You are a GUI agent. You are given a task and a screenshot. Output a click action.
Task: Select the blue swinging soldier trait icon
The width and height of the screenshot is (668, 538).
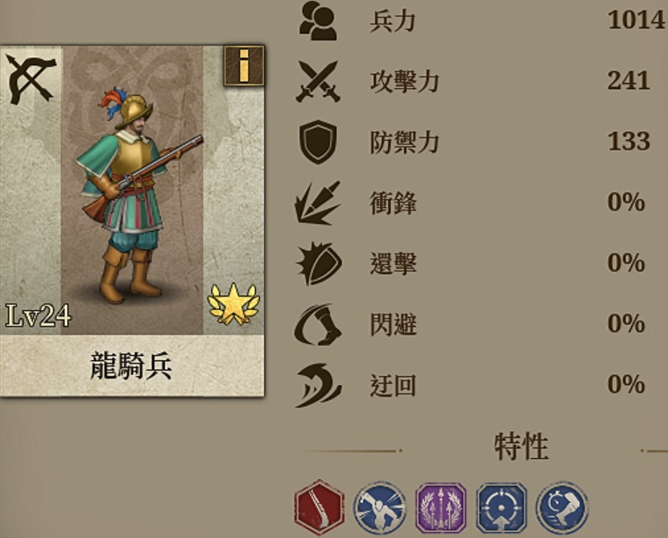(x=379, y=508)
